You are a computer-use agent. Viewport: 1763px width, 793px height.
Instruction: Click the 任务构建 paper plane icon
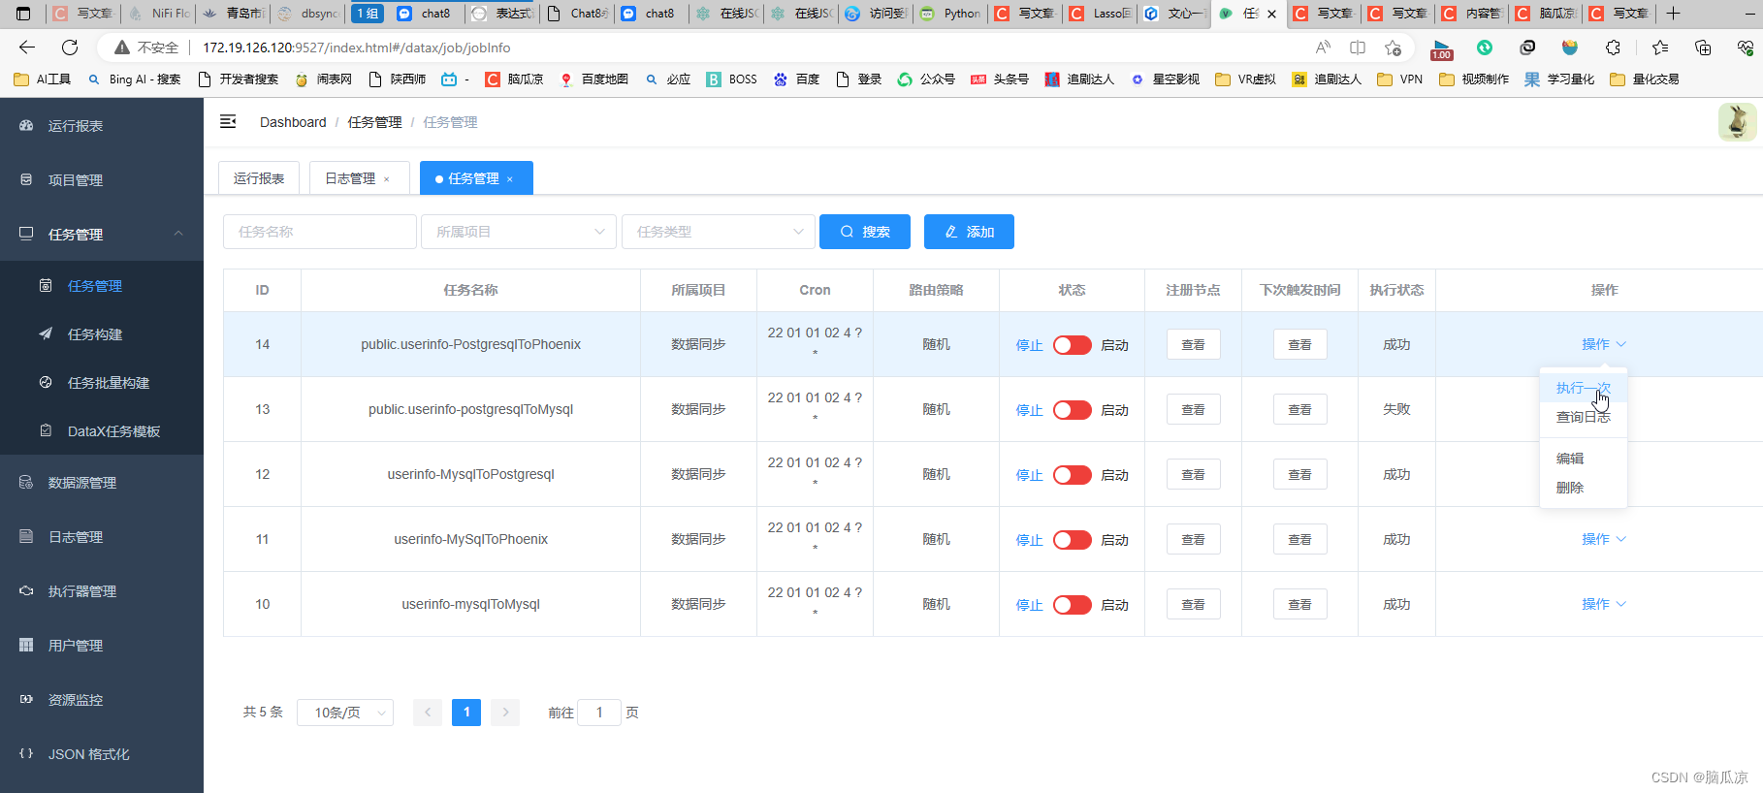[x=46, y=334]
